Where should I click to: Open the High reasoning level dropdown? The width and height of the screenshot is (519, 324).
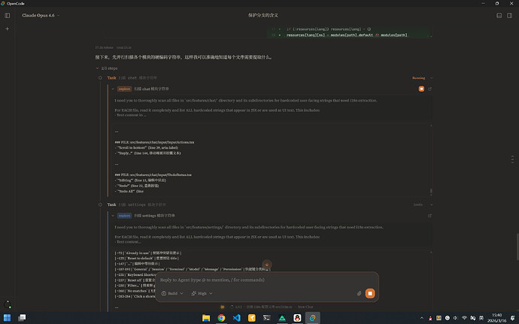202,293
